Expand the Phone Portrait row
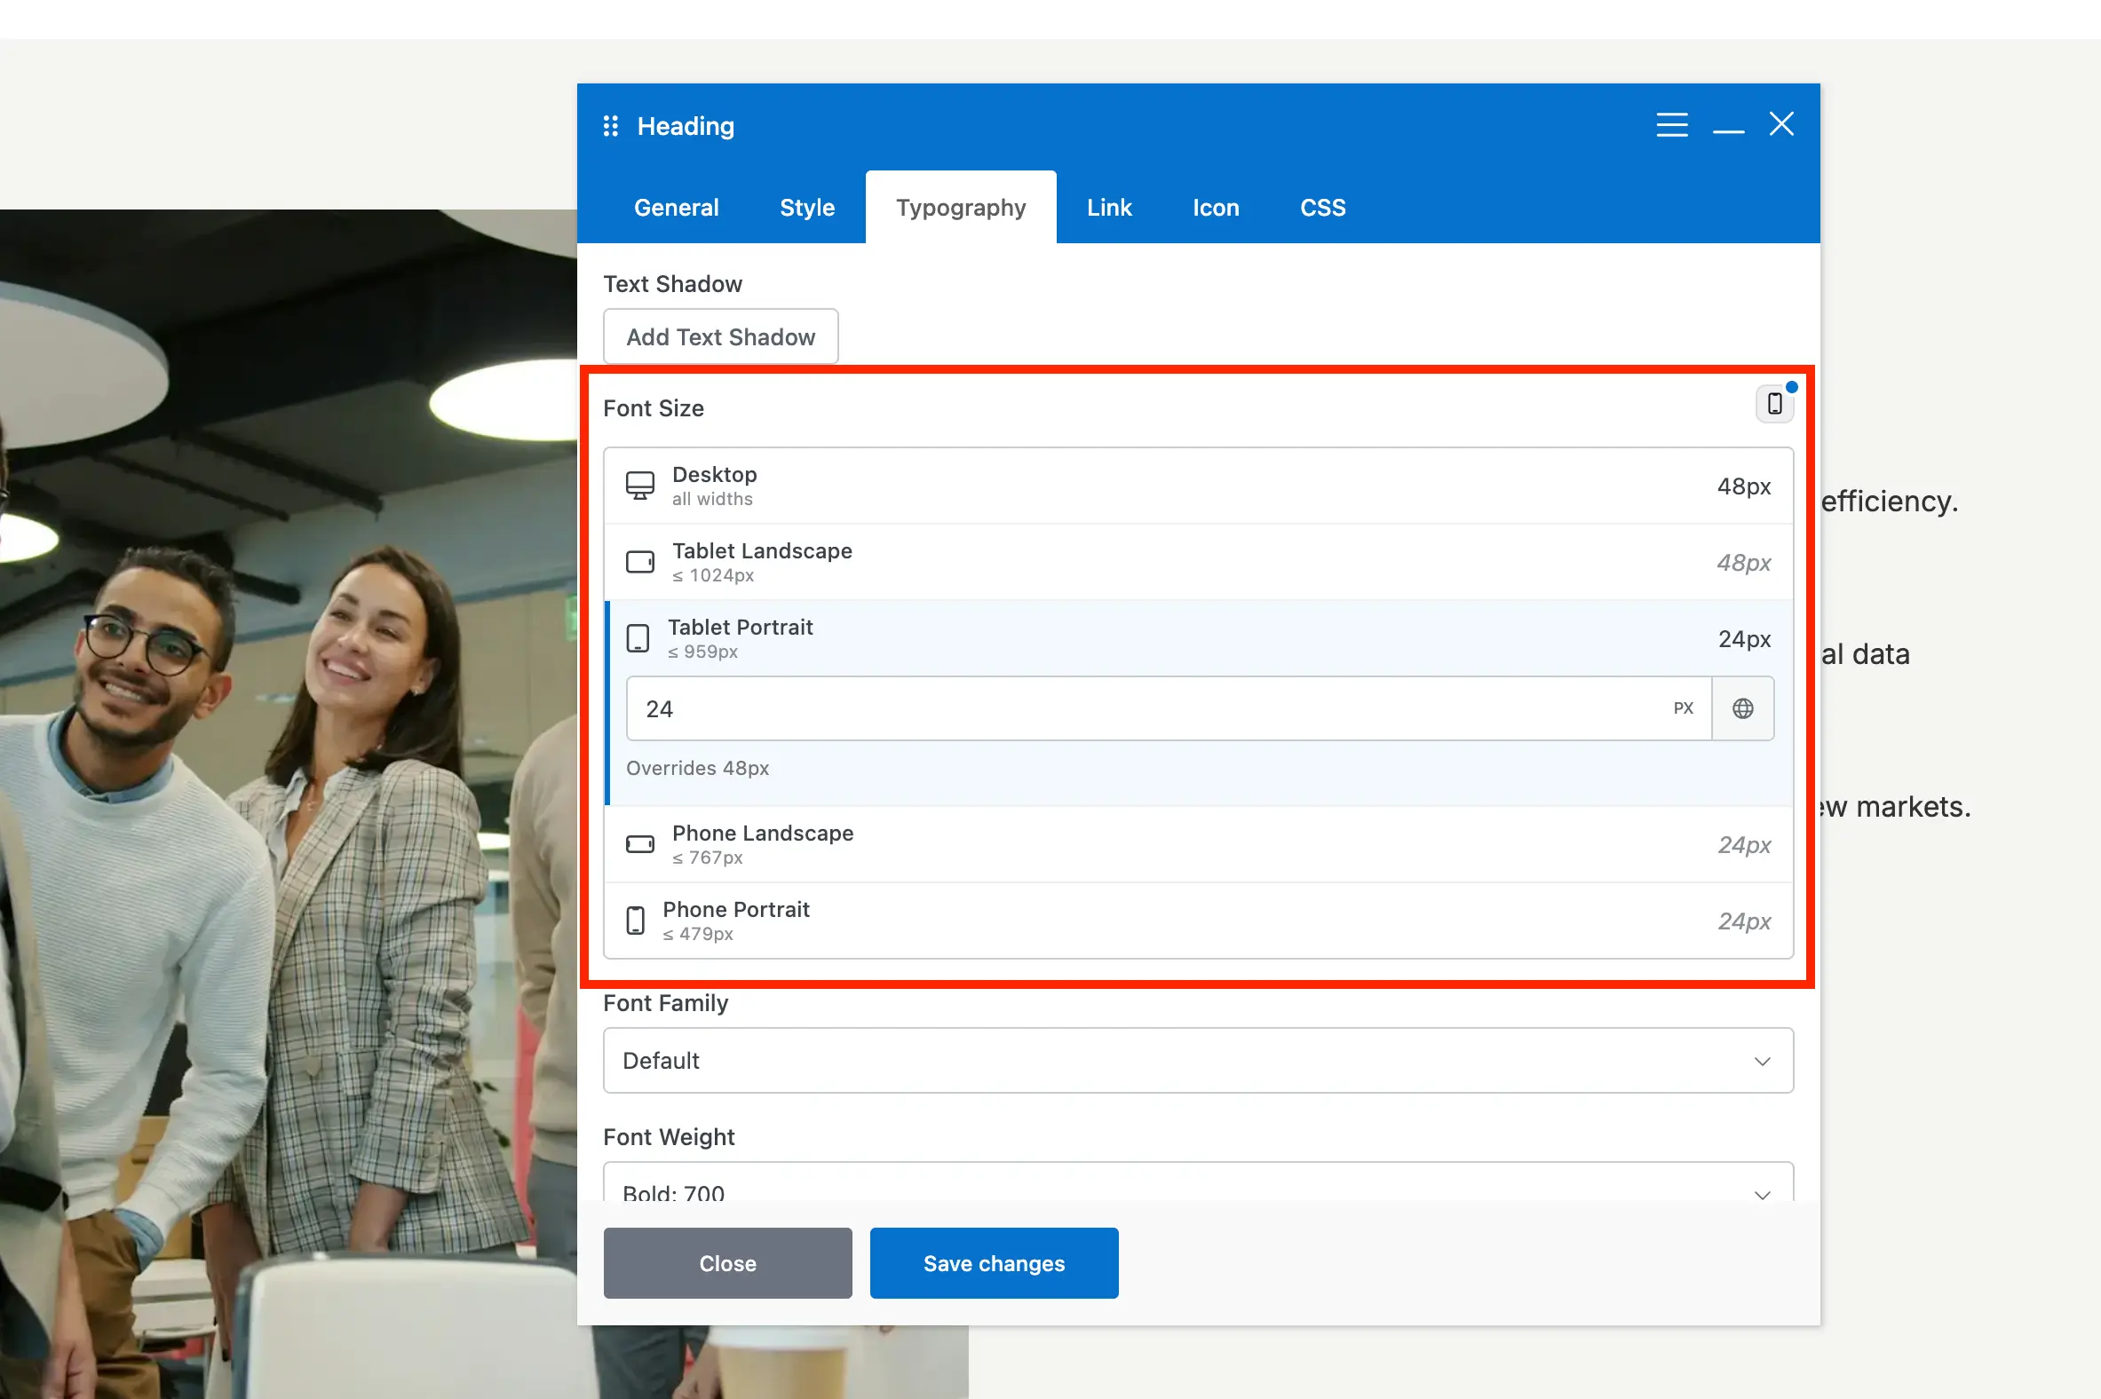 click(x=1198, y=921)
